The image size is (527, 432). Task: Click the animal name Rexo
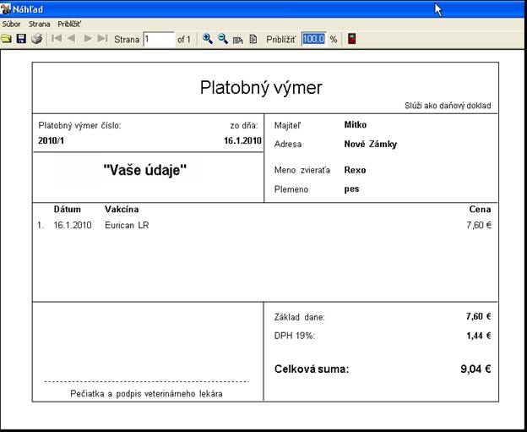point(355,170)
